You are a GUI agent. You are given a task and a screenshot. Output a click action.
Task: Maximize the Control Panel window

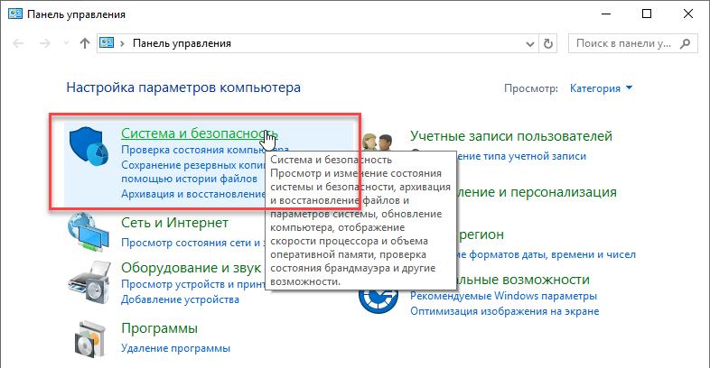pyautogui.click(x=647, y=14)
